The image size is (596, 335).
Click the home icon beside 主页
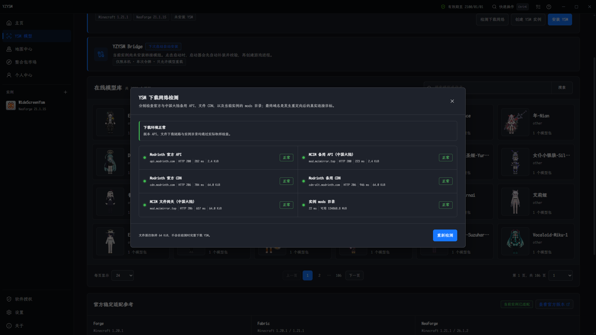[9, 23]
